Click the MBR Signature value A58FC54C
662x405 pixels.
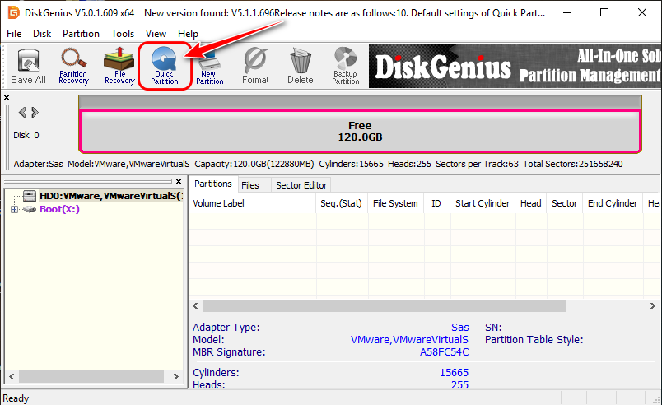point(444,352)
